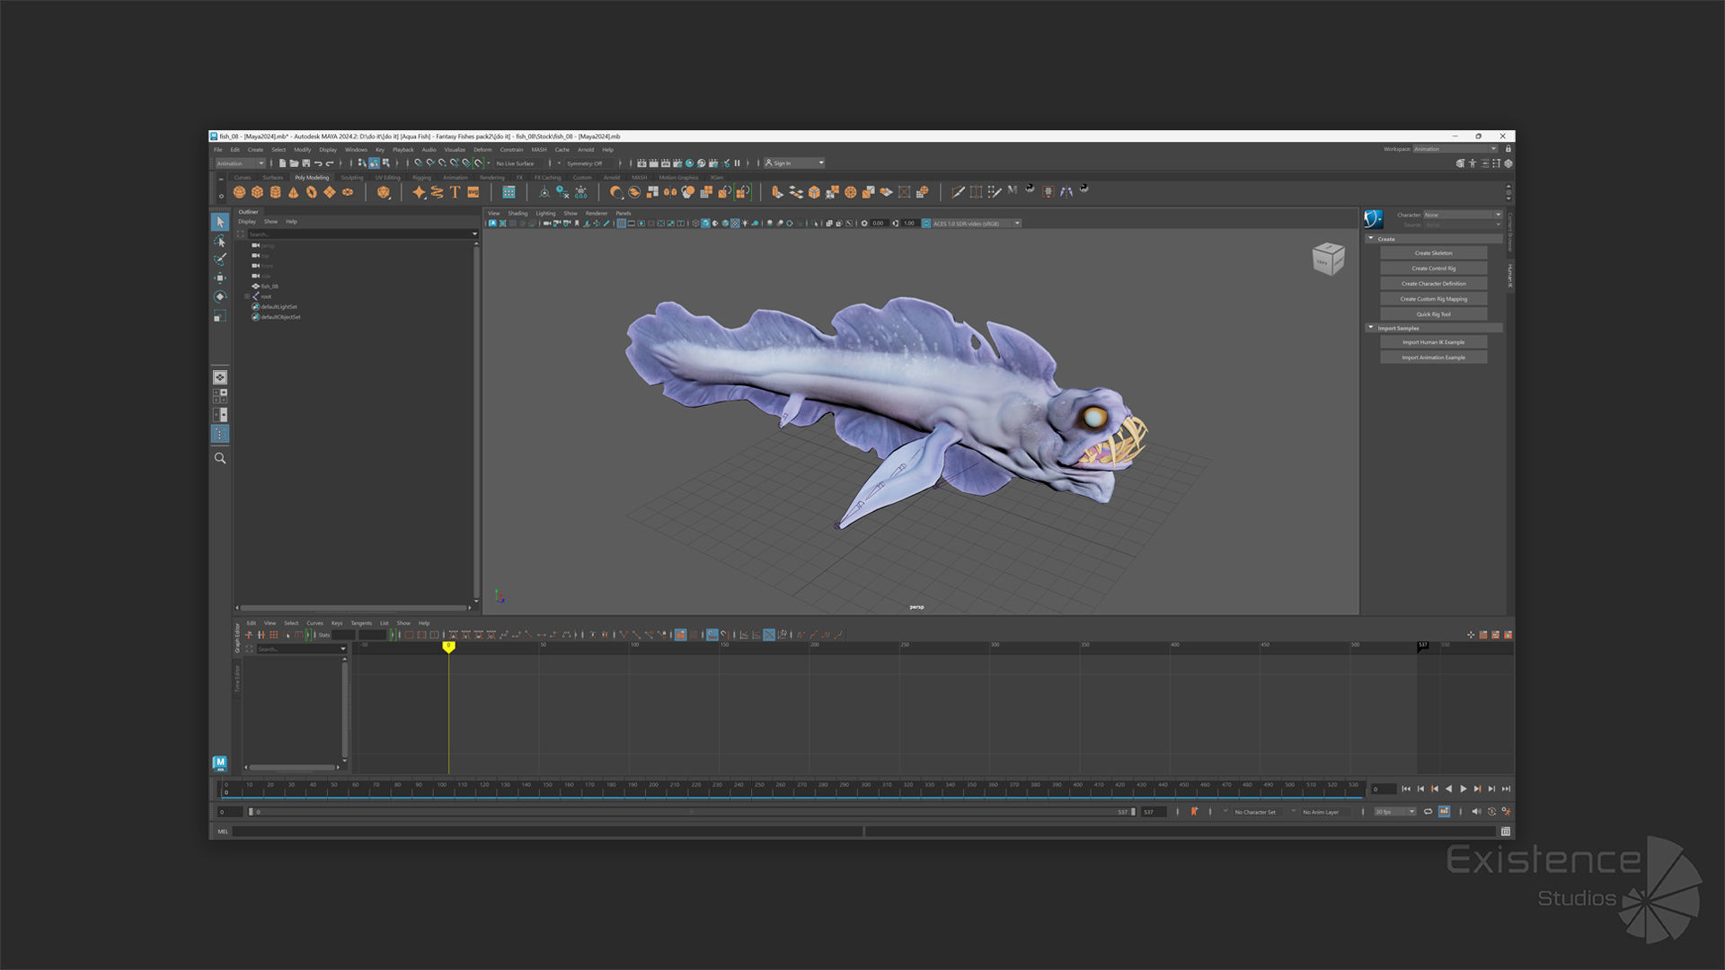Open the viewport Shading menu
The image size is (1725, 970).
tap(517, 214)
